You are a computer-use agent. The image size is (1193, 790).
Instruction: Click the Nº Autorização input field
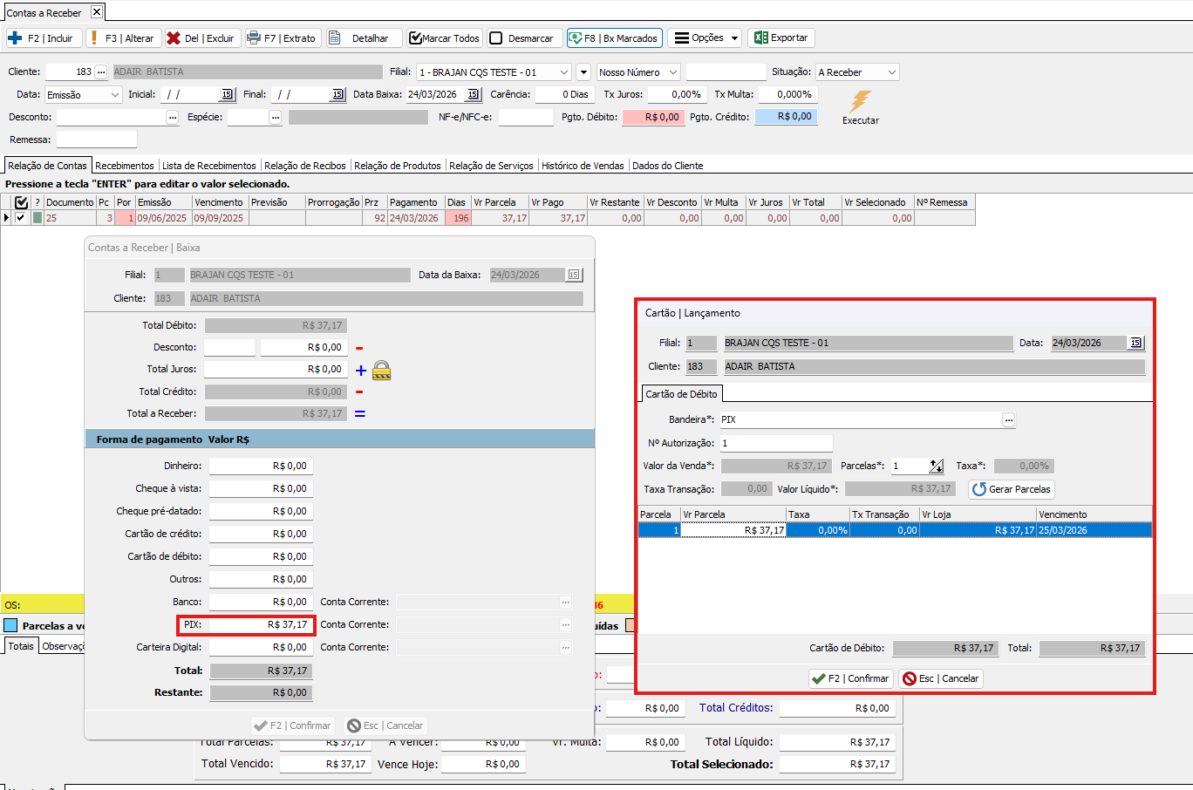775,443
